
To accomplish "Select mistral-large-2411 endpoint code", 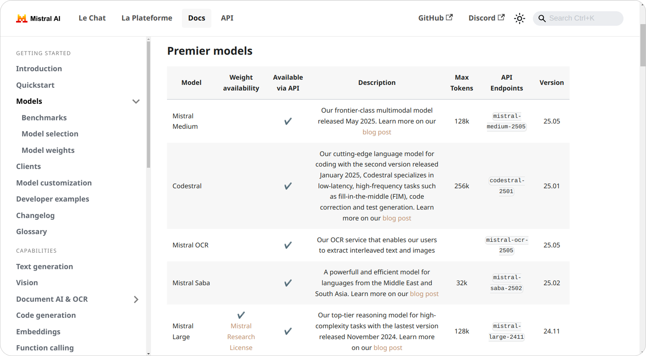I will (x=507, y=331).
